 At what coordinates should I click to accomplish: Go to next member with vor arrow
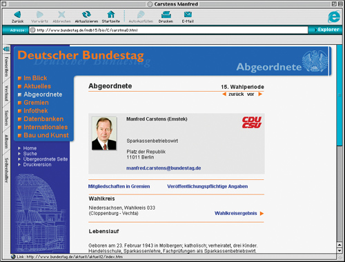click(260, 94)
